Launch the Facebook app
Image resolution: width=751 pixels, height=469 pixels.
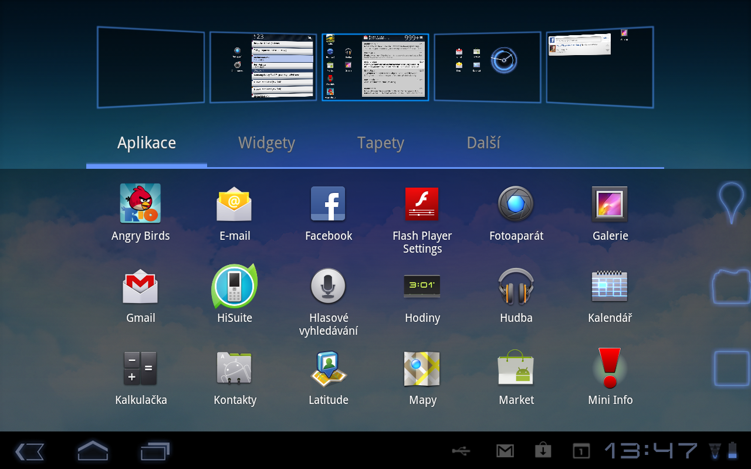[x=329, y=203]
